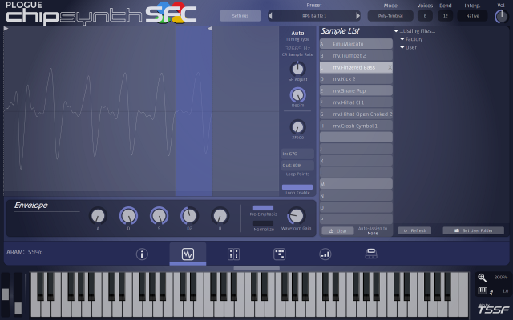
Task: Click the pitch bend wheel strip
Action: (x=6, y=295)
